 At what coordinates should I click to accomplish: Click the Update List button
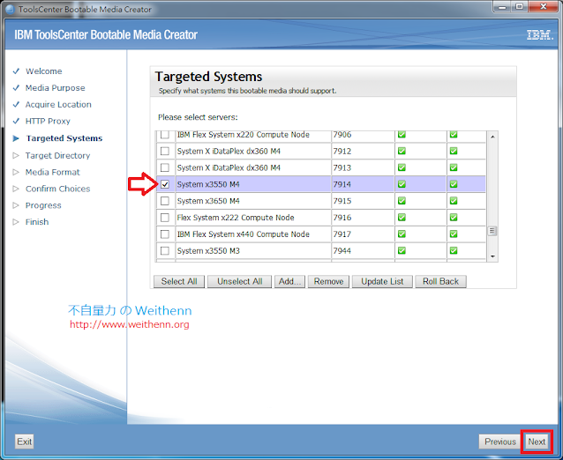click(x=382, y=281)
